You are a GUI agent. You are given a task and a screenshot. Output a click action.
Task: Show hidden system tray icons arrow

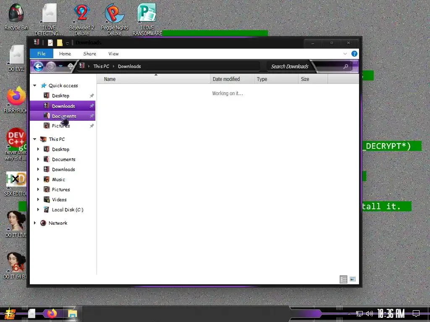349,314
